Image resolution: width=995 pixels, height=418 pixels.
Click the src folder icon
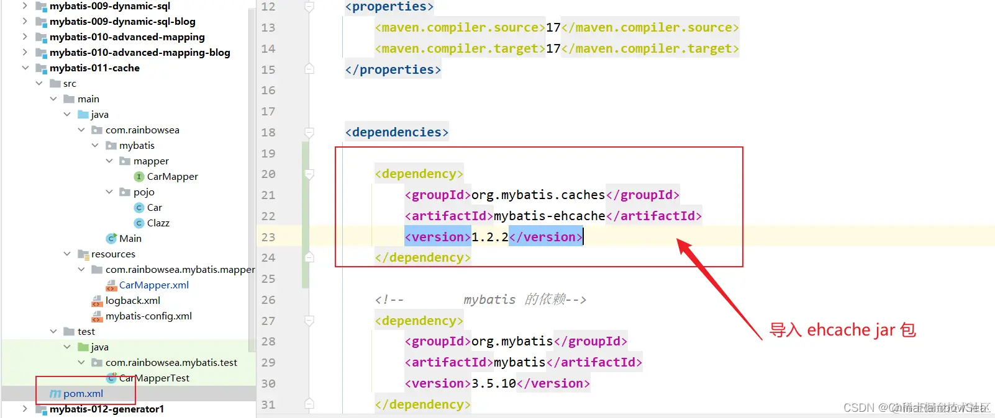pos(55,84)
